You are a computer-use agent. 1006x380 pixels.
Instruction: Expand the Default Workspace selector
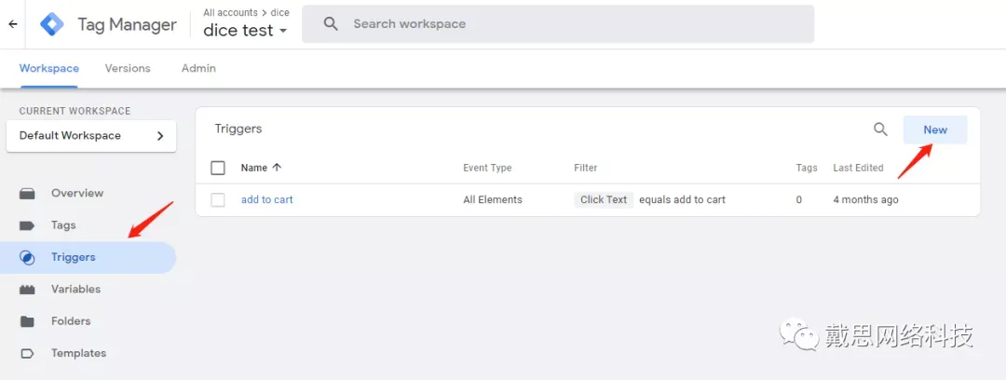click(x=91, y=136)
